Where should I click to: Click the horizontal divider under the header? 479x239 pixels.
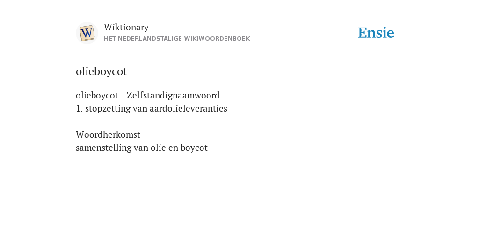[239, 53]
